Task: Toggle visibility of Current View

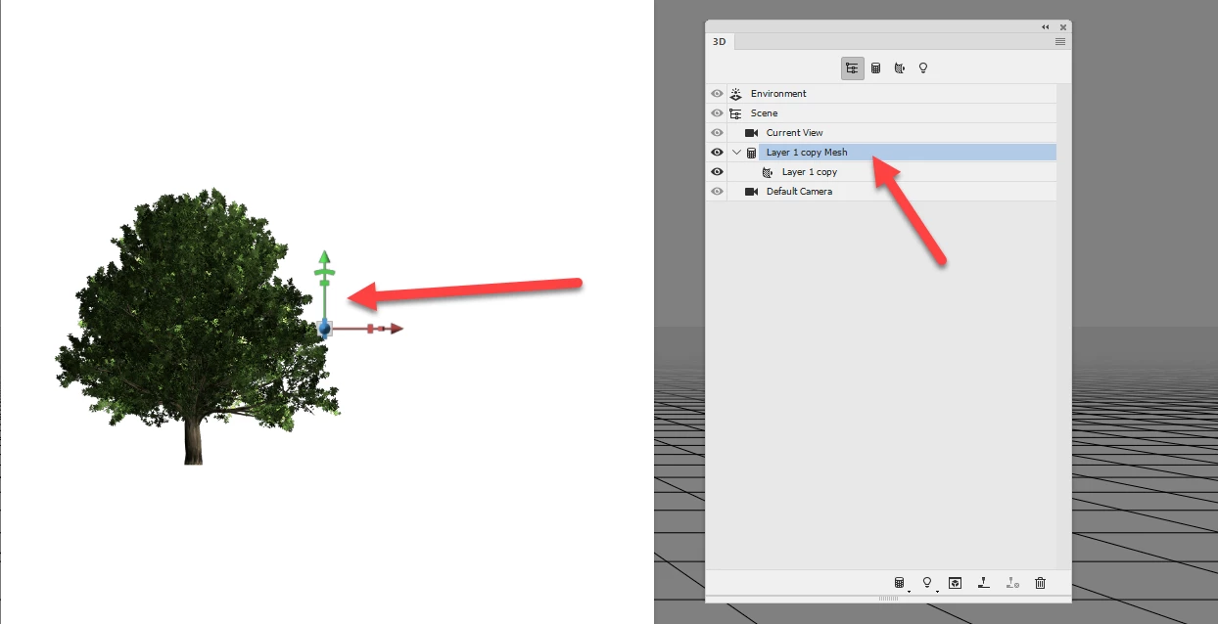Action: coord(717,133)
